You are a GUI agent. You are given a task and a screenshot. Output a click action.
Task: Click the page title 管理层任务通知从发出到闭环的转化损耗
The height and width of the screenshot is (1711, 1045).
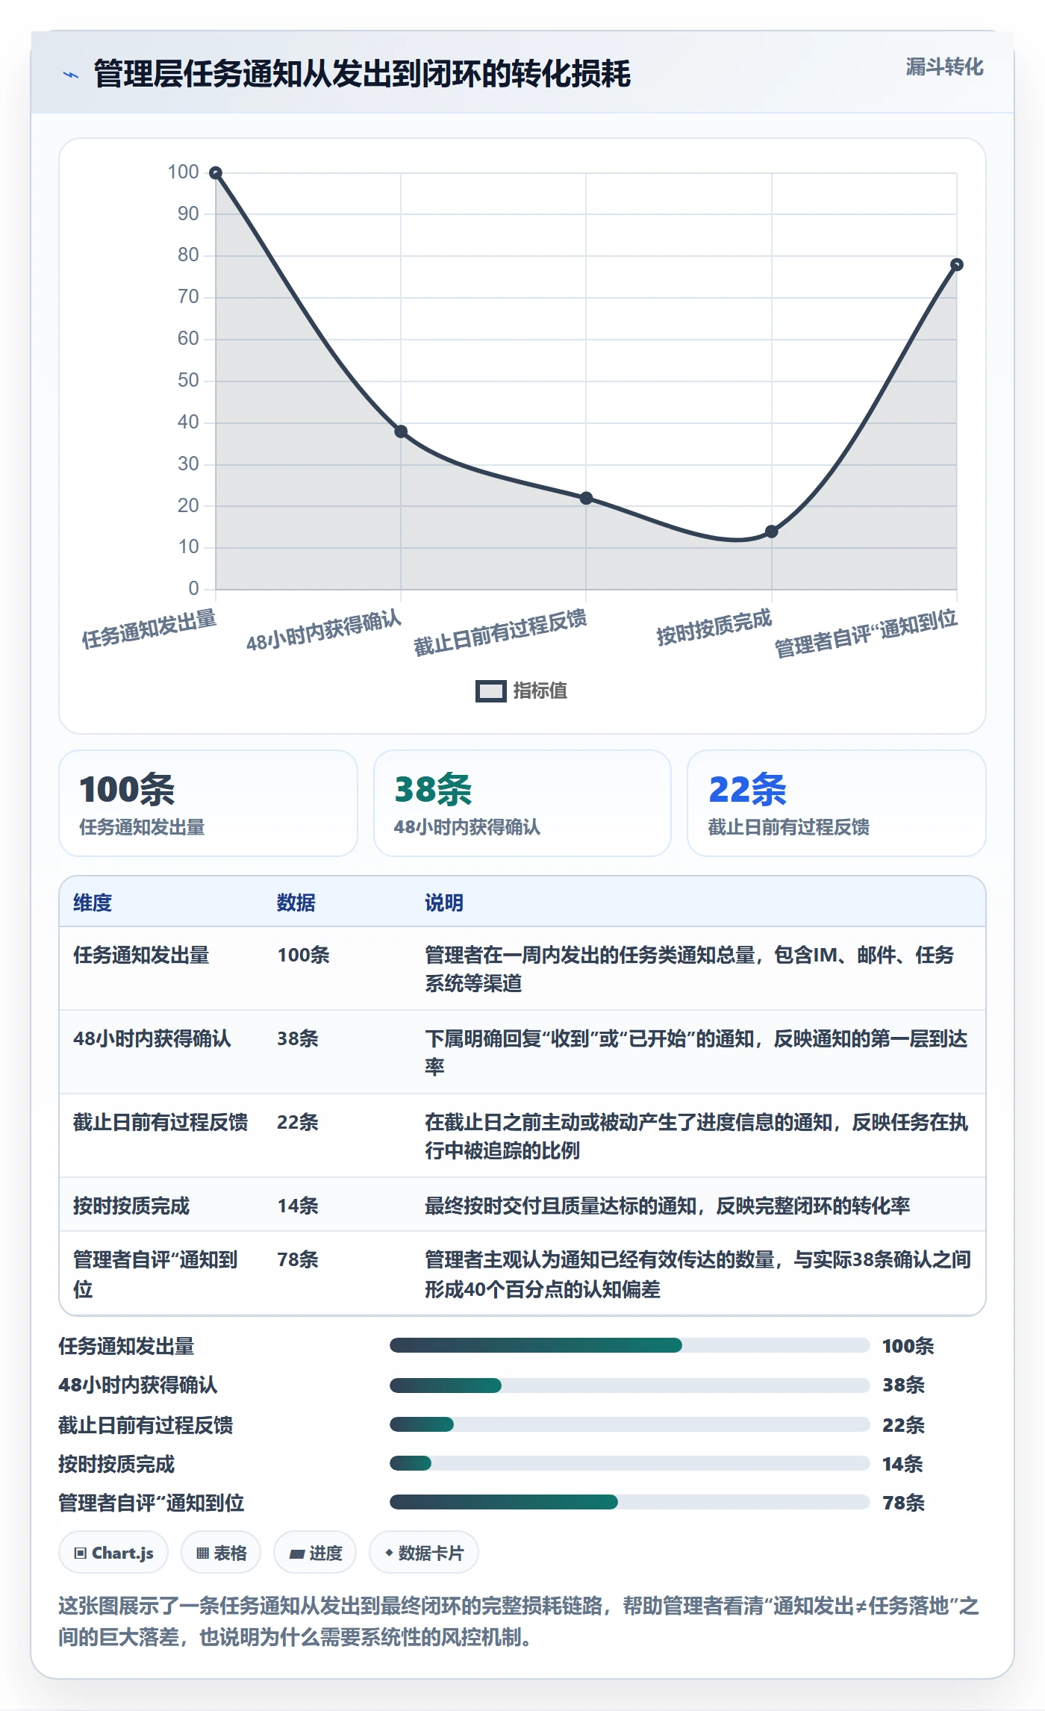point(362,74)
